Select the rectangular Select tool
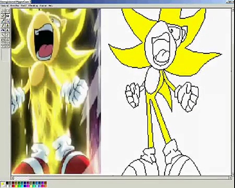 8,11
